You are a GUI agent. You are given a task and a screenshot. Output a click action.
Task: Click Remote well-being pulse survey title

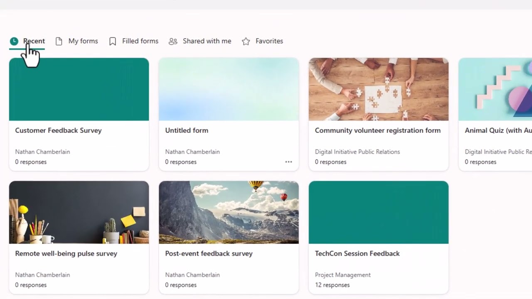point(66,253)
